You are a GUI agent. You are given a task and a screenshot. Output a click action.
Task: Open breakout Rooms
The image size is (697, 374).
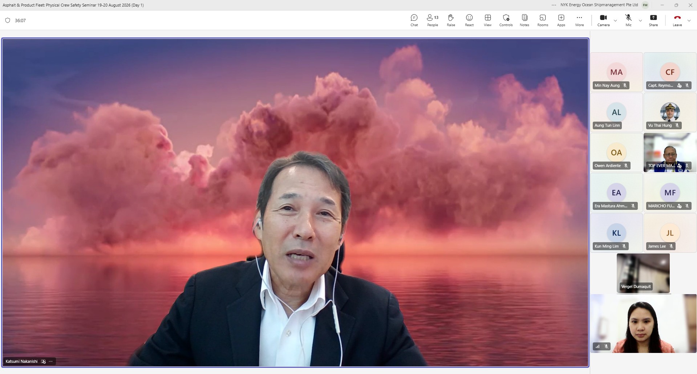543,20
